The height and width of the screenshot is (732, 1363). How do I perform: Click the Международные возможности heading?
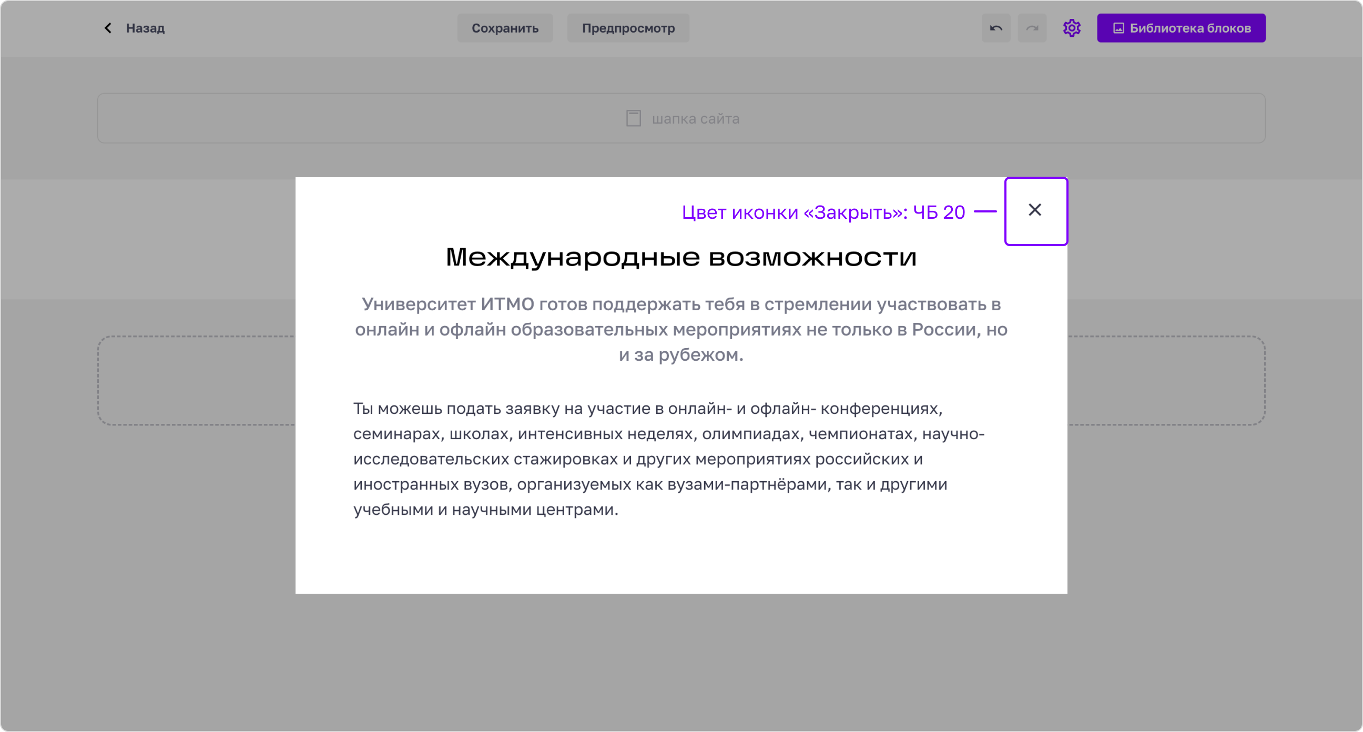point(681,258)
